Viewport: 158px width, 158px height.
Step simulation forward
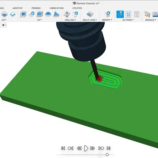click(92, 148)
